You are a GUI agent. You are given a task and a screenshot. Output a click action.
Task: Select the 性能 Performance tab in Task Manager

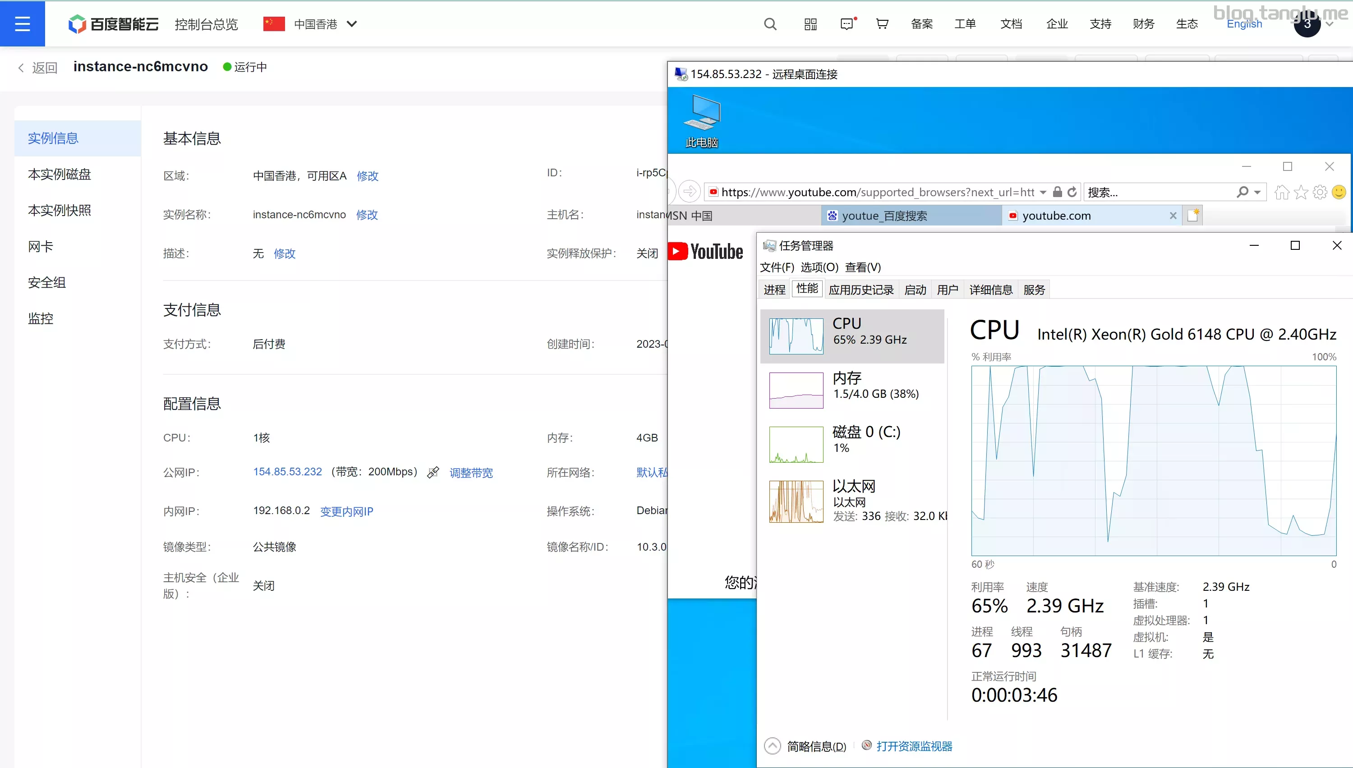point(805,289)
